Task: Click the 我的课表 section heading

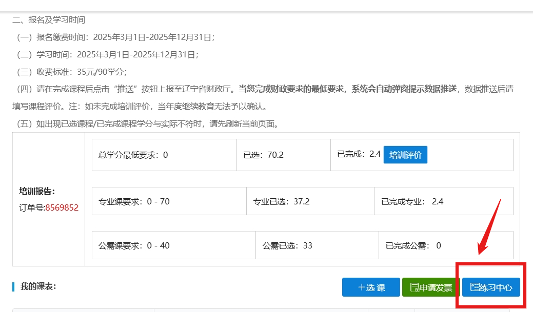Action: [x=38, y=286]
